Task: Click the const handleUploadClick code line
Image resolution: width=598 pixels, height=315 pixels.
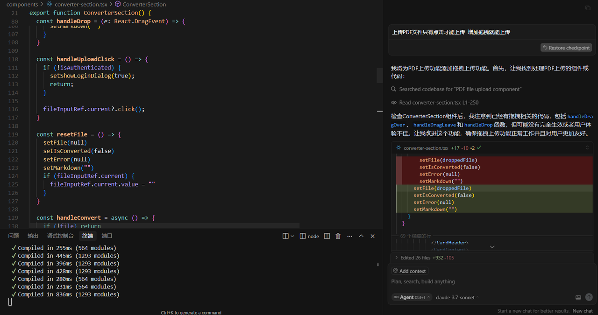Action: [x=93, y=59]
